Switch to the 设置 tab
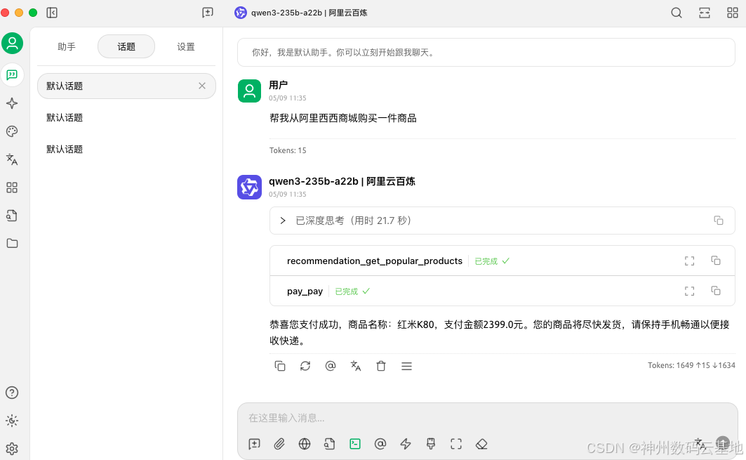 pos(185,46)
